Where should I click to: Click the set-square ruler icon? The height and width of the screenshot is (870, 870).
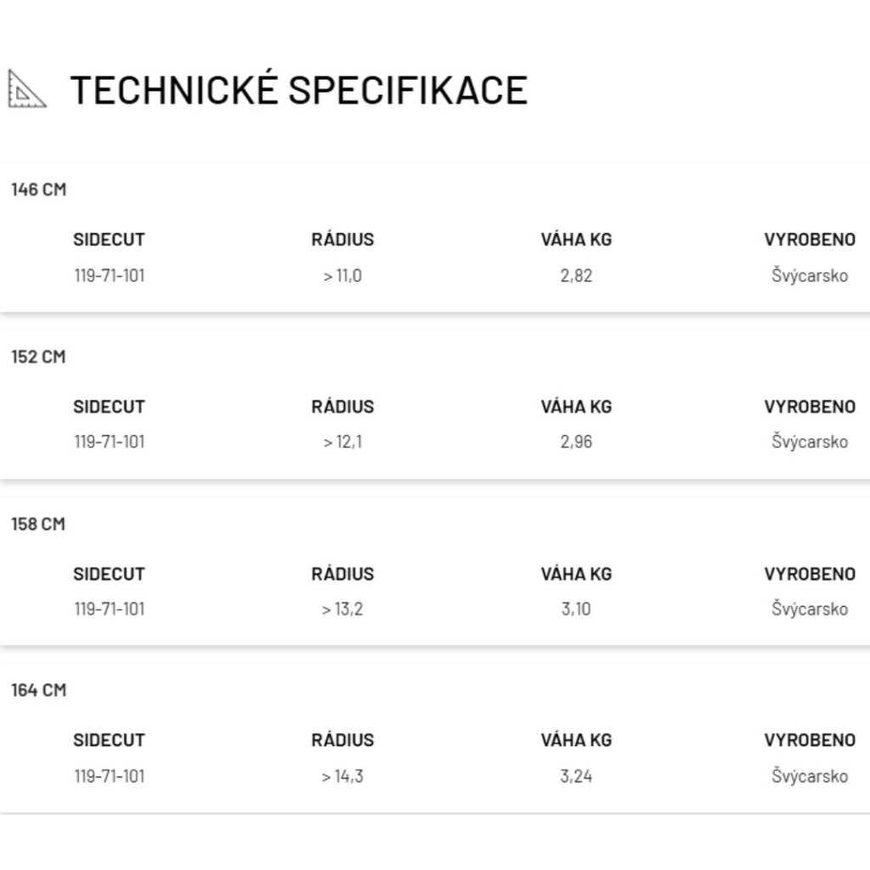pyautogui.click(x=26, y=89)
